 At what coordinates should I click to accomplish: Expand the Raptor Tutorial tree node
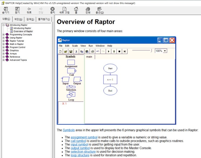pos(4,41)
